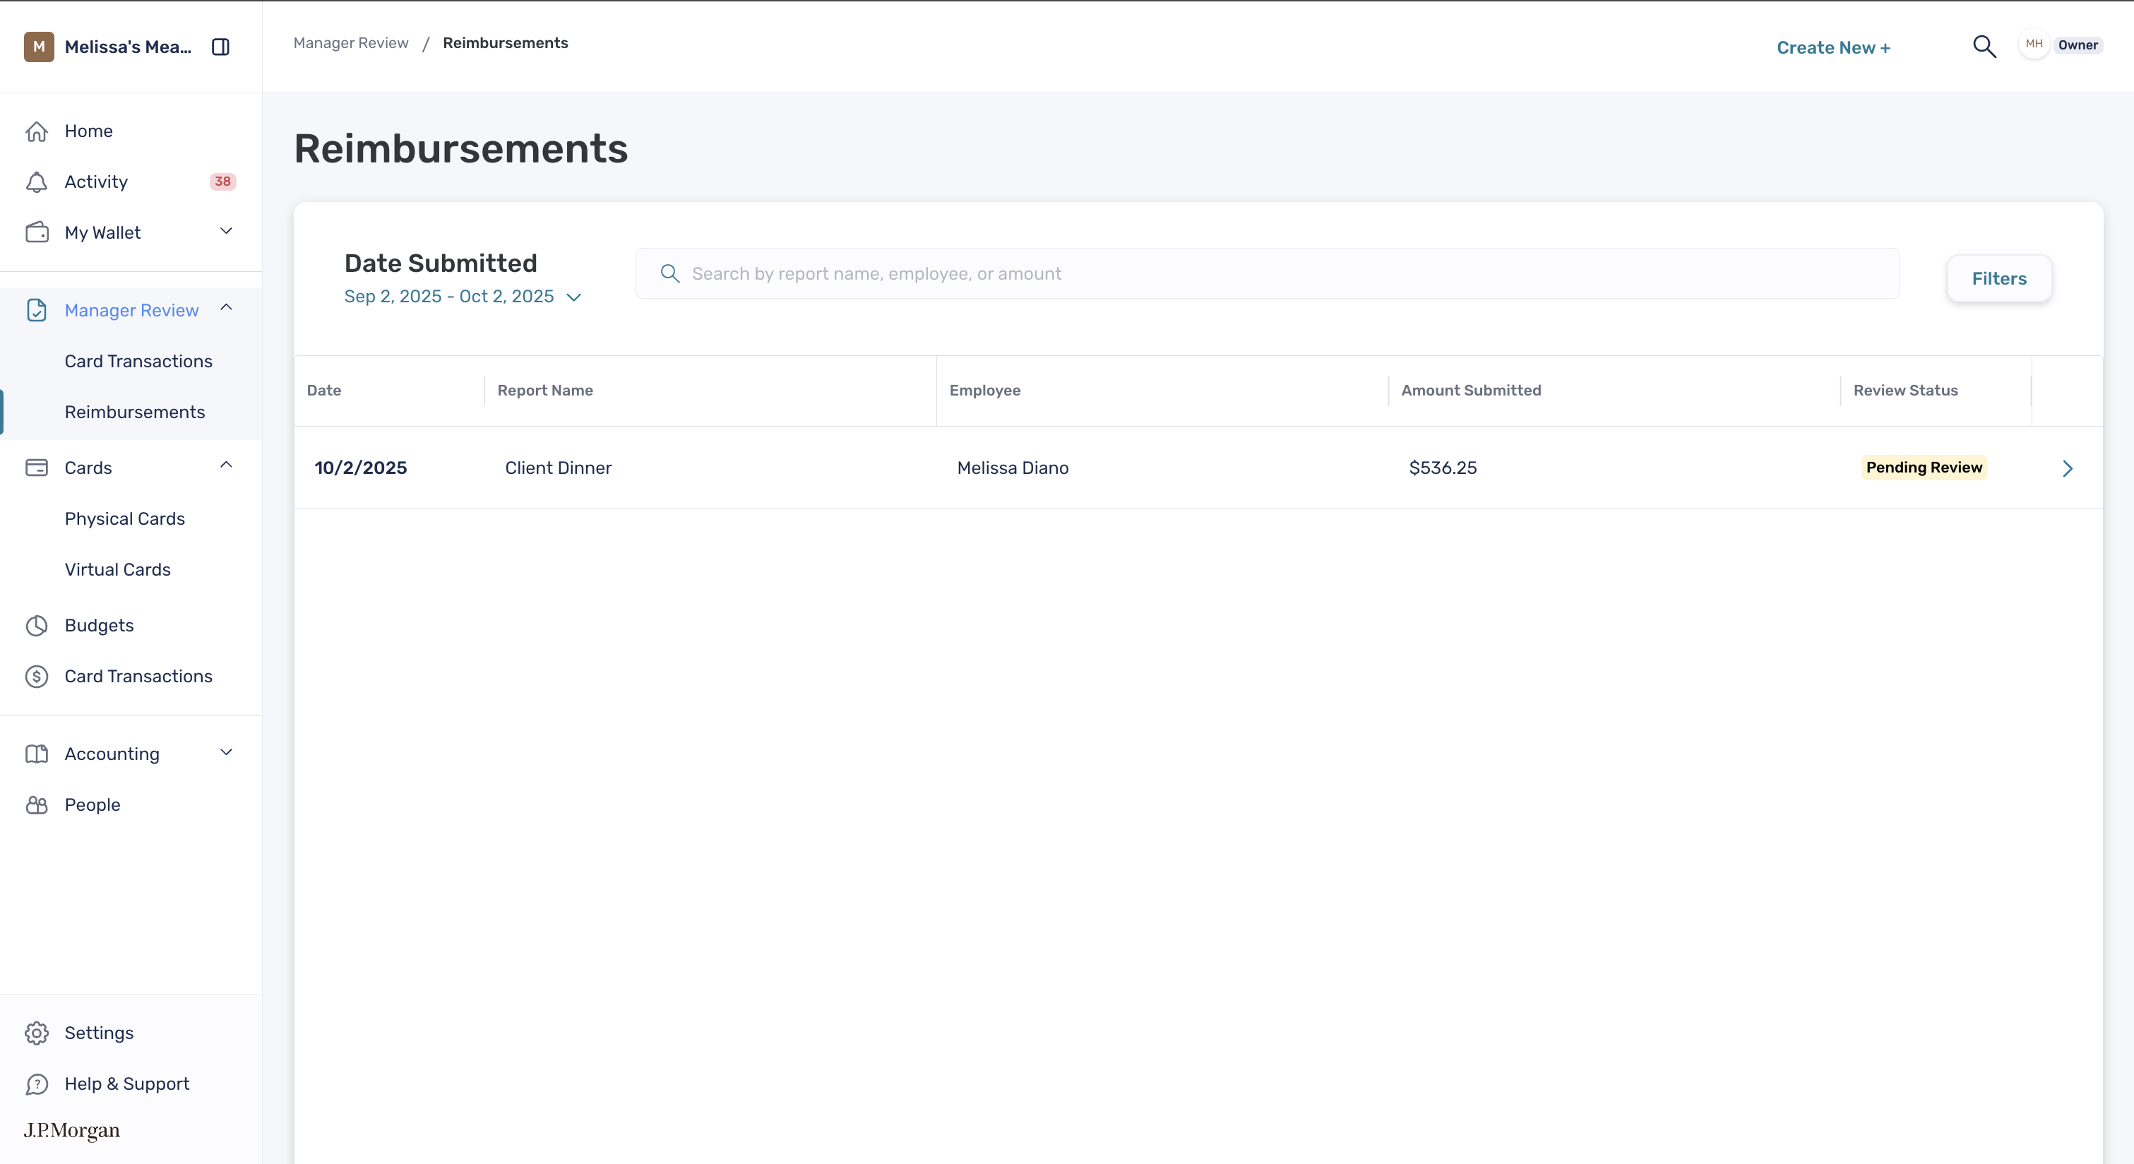Expand the My Wallet chevron
This screenshot has width=2134, height=1164.
coord(226,231)
